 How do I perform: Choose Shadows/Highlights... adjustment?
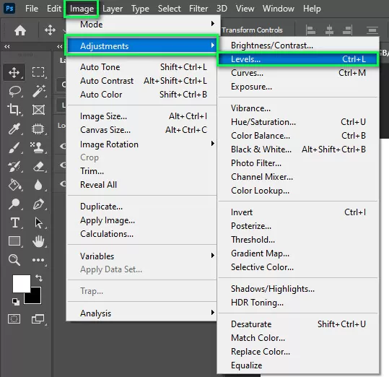pyautogui.click(x=298, y=289)
